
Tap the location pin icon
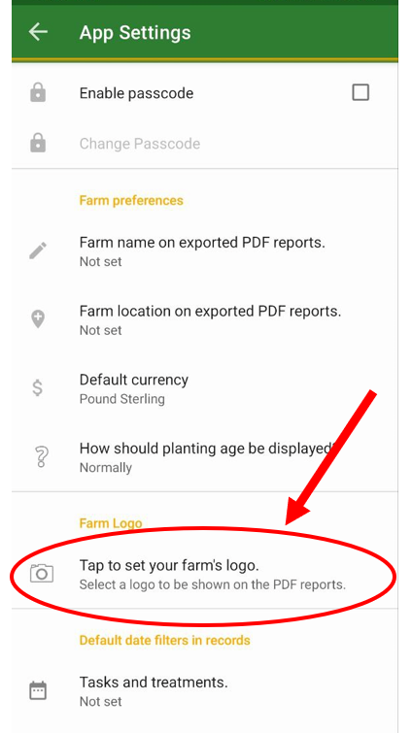click(x=38, y=319)
